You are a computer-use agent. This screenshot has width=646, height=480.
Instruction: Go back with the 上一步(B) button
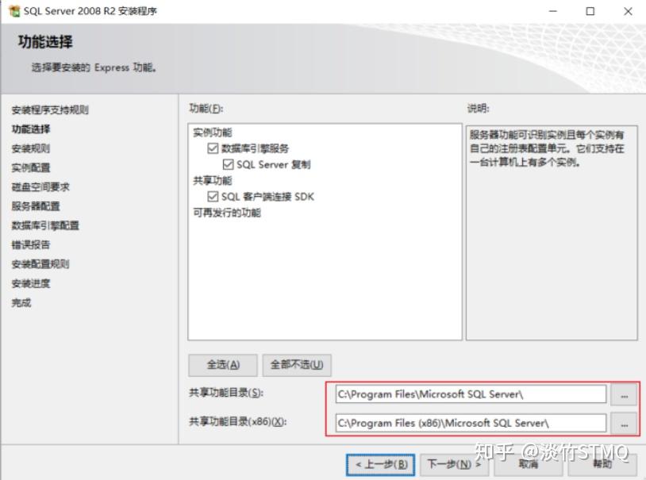tap(381, 465)
